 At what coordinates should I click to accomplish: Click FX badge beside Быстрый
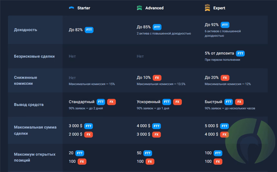click(x=239, y=102)
